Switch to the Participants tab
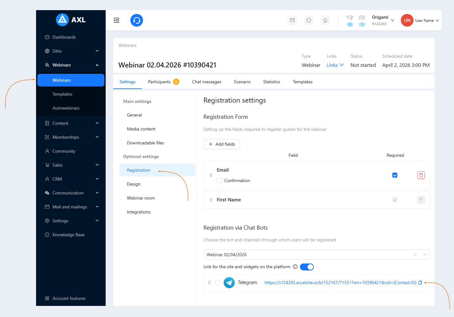The height and width of the screenshot is (317, 454). pyautogui.click(x=164, y=82)
